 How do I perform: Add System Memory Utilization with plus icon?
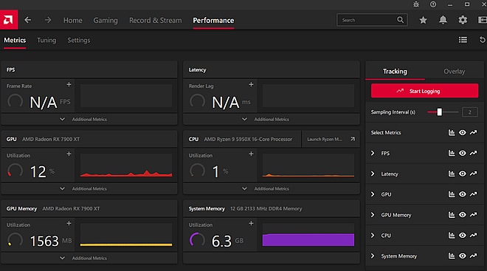251,223
